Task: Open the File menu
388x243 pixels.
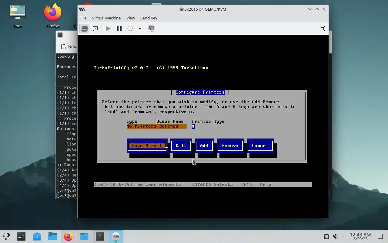Action: coord(83,18)
